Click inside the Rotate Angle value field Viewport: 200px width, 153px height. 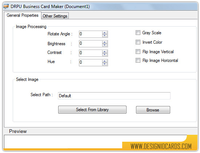[91, 34]
